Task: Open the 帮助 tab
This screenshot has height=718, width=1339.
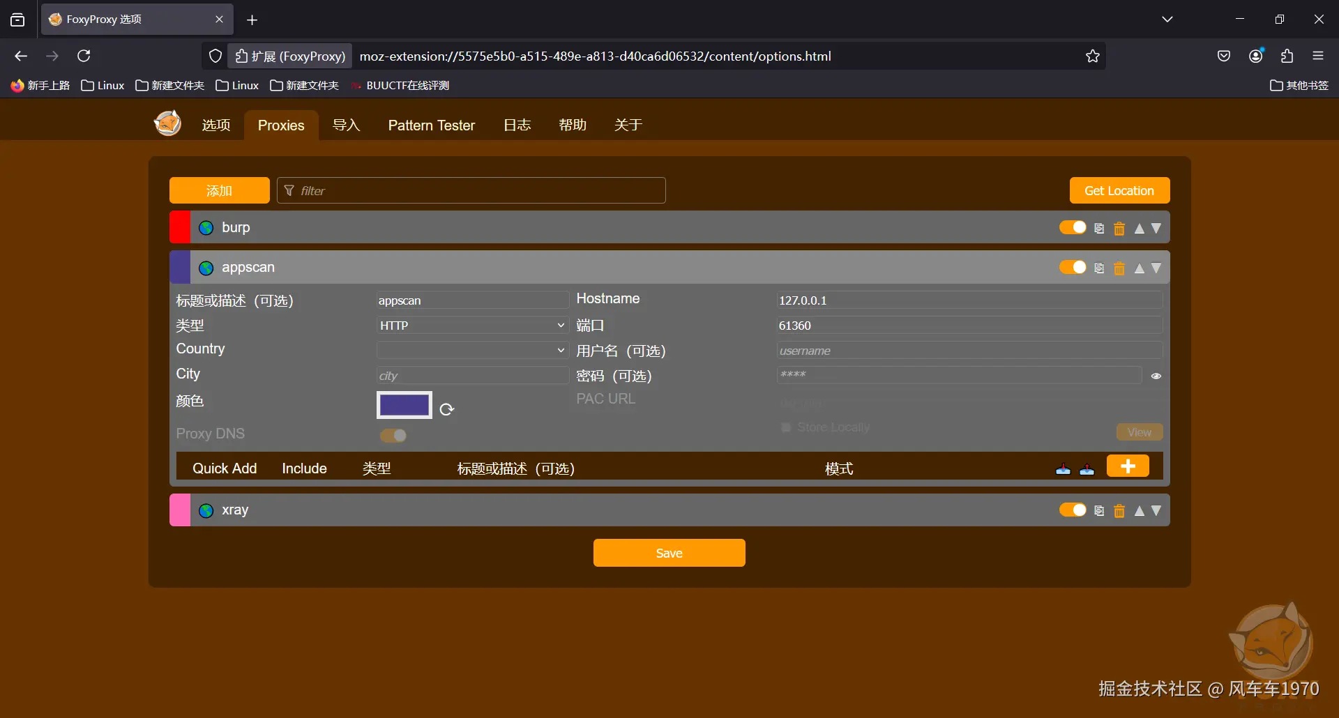Action: coord(573,125)
